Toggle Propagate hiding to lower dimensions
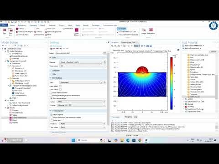The width and height of the screenshot is (219, 164). [x=51, y=96]
